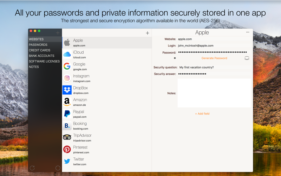The width and height of the screenshot is (281, 176).
Task: Open BANK ACCOUNTS category
Action: pos(41,56)
